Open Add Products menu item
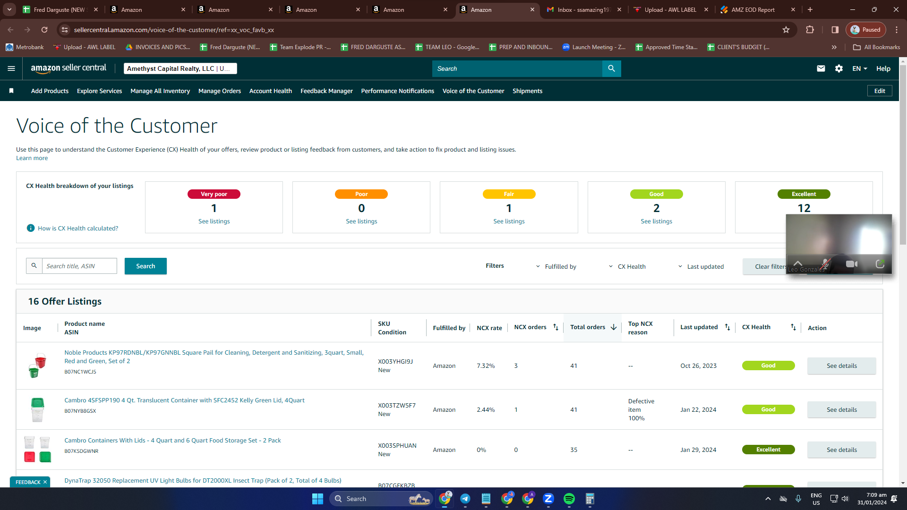Image resolution: width=907 pixels, height=510 pixels. click(50, 91)
